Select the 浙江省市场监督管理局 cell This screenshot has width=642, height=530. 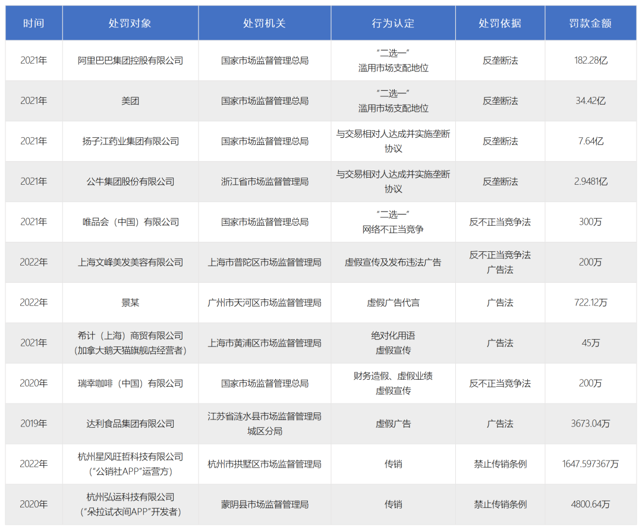click(265, 181)
